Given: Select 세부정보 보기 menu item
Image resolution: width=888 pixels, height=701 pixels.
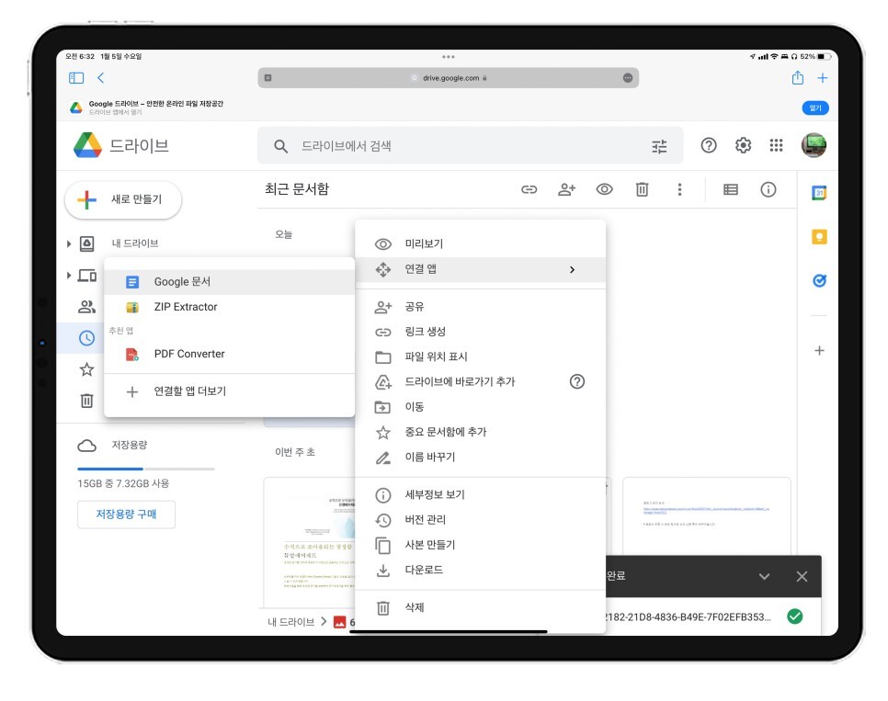Looking at the screenshot, I should tap(480, 495).
